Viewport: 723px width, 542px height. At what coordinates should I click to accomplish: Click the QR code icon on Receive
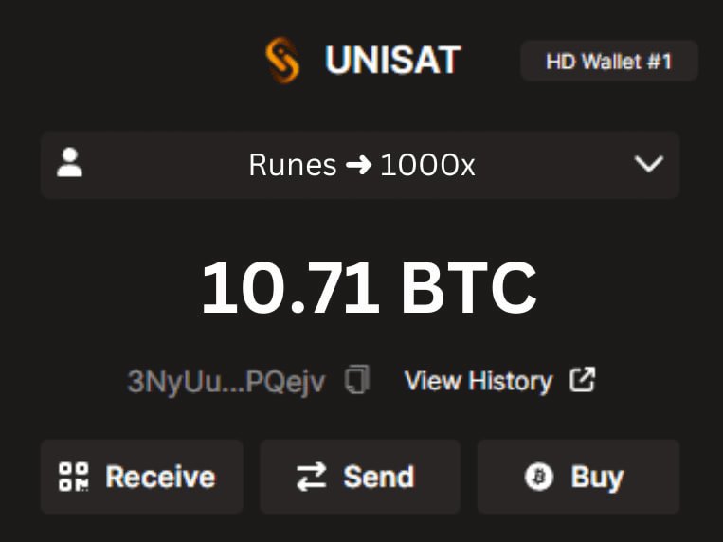[x=74, y=477]
